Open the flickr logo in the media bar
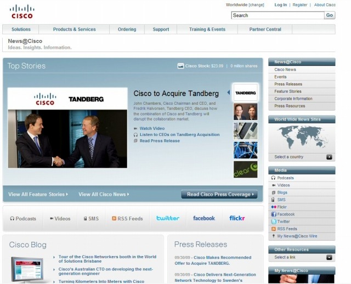Viewport: 351px width, 284px height. (x=237, y=218)
